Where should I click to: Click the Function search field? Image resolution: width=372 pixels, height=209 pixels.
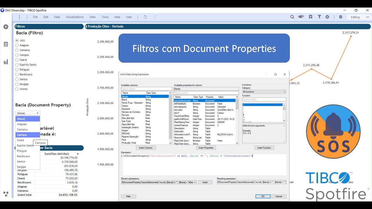[x=264, y=100]
